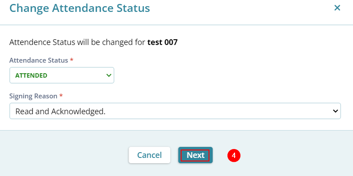Screen dimensions: 353x176
Task: Click the number 007 in the message
Action: point(171,42)
